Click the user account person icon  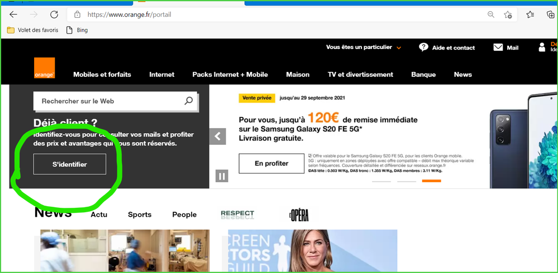pos(542,47)
